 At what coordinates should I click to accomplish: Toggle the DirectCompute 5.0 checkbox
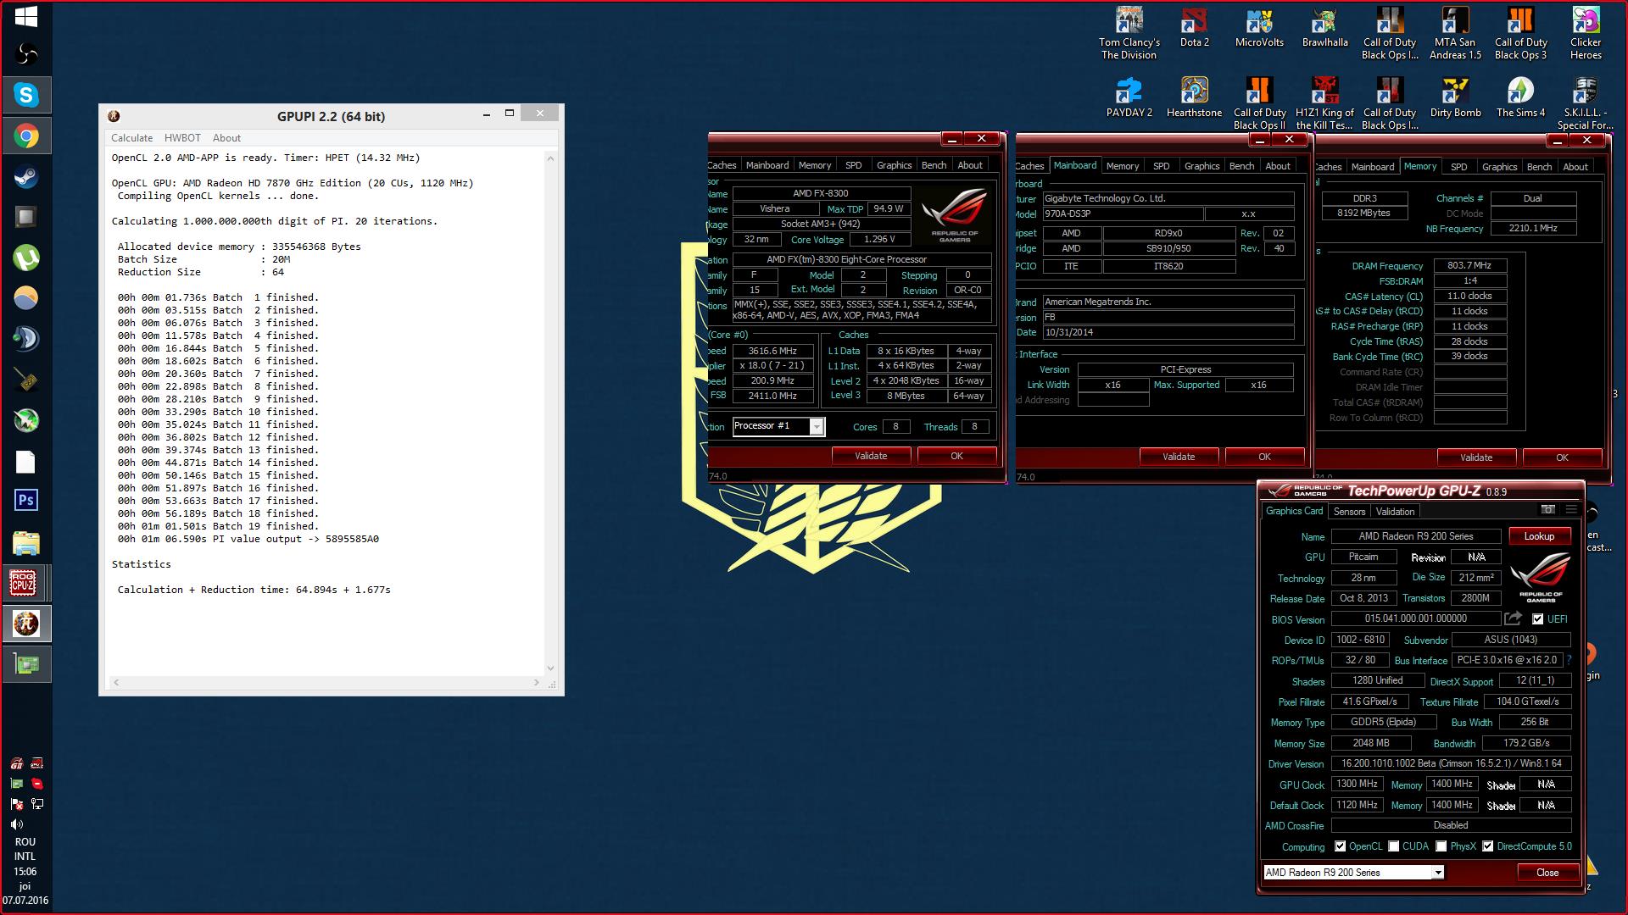(1487, 846)
